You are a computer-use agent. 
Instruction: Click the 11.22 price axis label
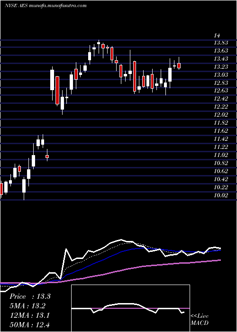[x=221, y=147]
